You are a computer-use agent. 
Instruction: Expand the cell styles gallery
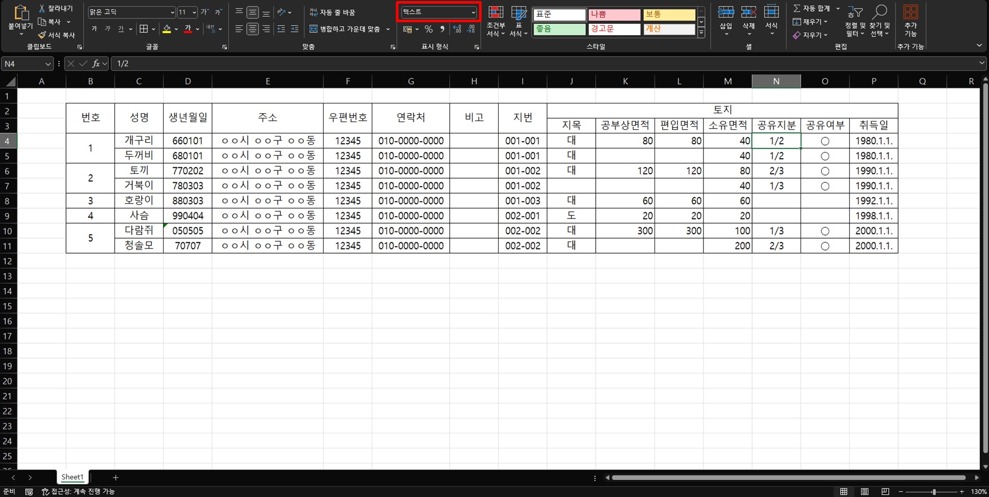[x=701, y=33]
